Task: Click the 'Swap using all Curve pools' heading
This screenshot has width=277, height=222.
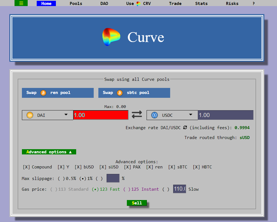Action: coord(137,79)
